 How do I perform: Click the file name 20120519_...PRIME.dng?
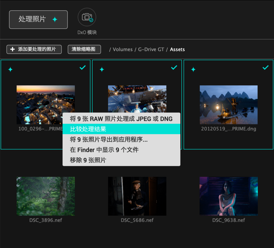coord(229,129)
